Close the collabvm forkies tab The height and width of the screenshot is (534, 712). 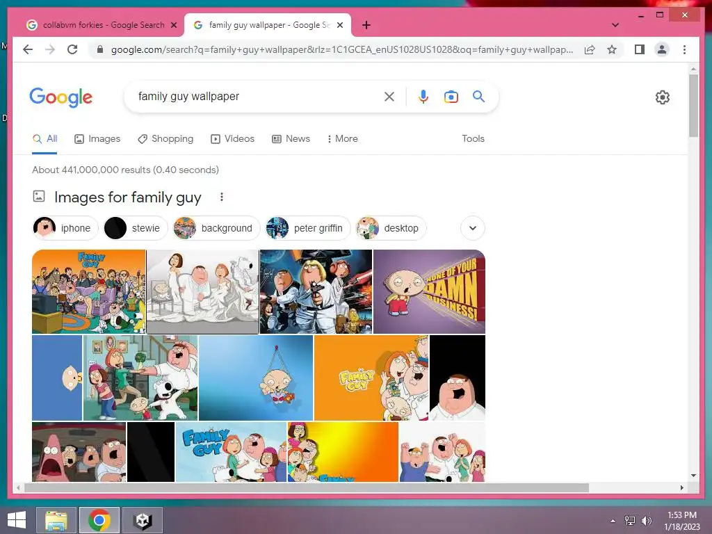[x=174, y=25]
